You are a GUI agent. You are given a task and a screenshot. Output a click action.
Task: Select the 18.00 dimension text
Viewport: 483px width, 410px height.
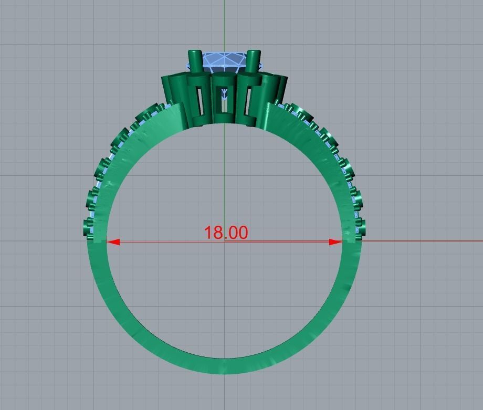(x=226, y=233)
